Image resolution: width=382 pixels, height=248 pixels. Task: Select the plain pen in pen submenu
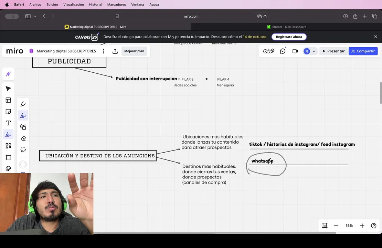23,104
